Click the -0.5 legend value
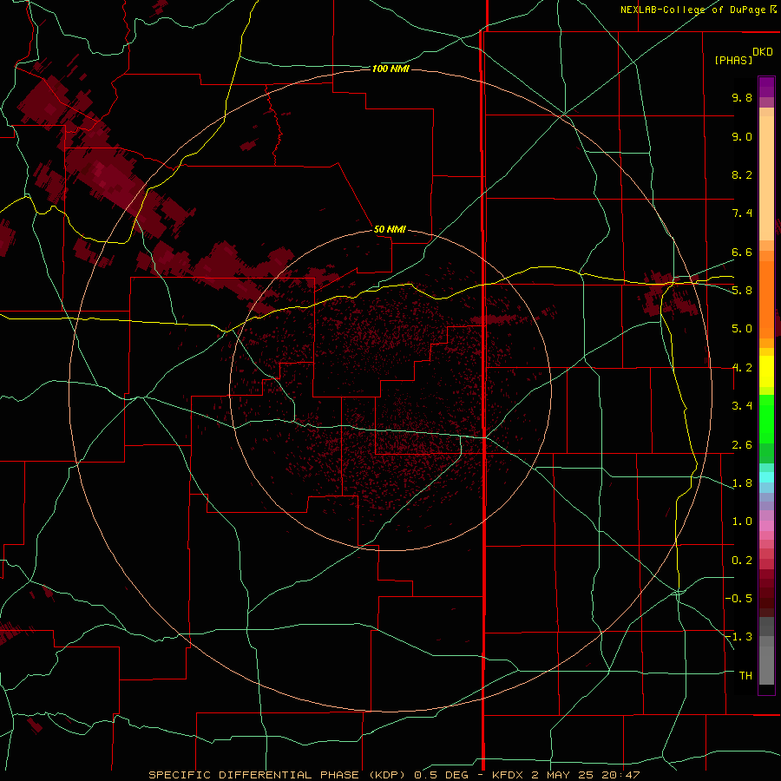This screenshot has height=781, width=781. coord(738,599)
